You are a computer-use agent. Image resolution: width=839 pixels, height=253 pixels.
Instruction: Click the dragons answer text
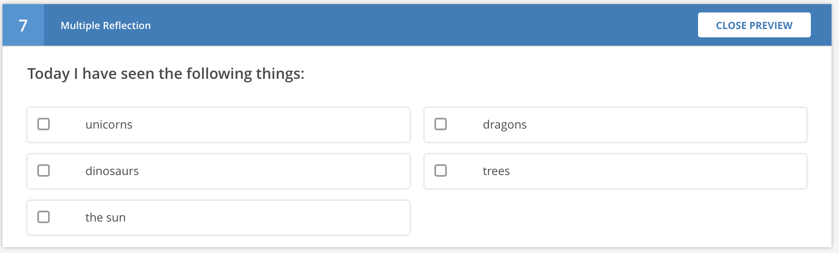(x=504, y=125)
